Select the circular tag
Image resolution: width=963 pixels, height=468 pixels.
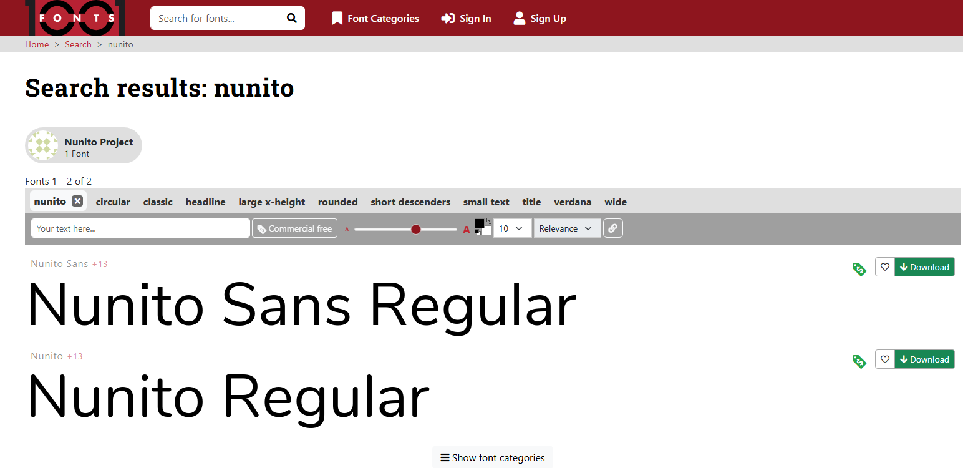point(113,202)
